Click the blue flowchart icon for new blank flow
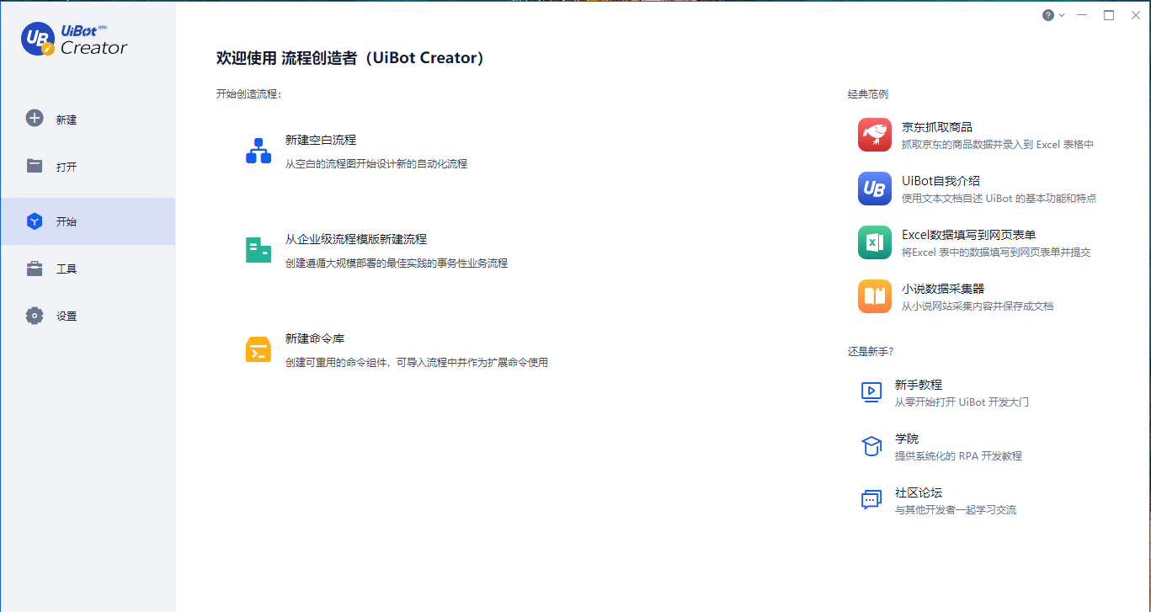This screenshot has height=612, width=1151. [258, 151]
